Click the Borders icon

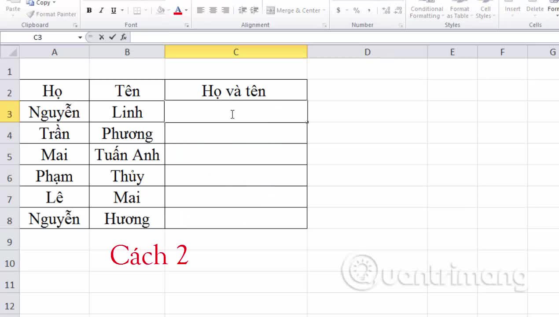[137, 11]
